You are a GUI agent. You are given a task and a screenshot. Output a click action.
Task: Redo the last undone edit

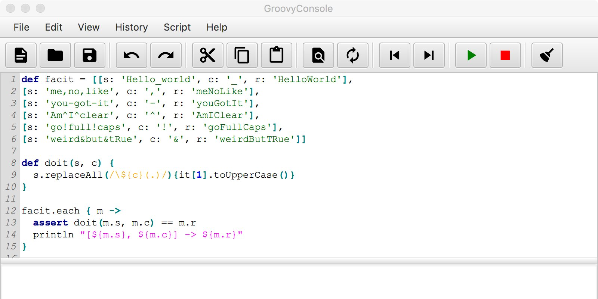click(166, 55)
